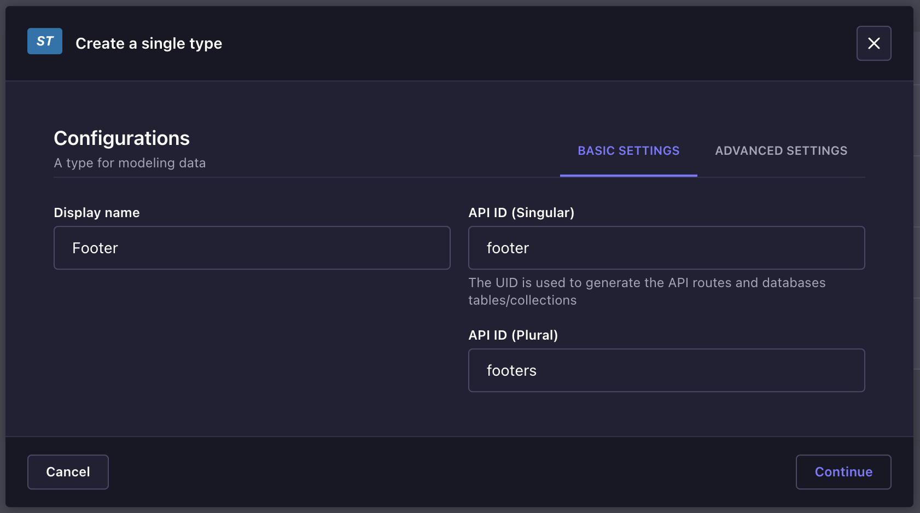Edit the API ID (Plural) input field
The width and height of the screenshot is (920, 513).
pos(666,370)
